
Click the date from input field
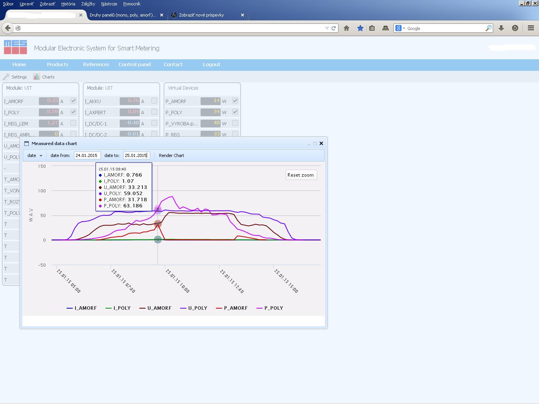[x=87, y=155]
